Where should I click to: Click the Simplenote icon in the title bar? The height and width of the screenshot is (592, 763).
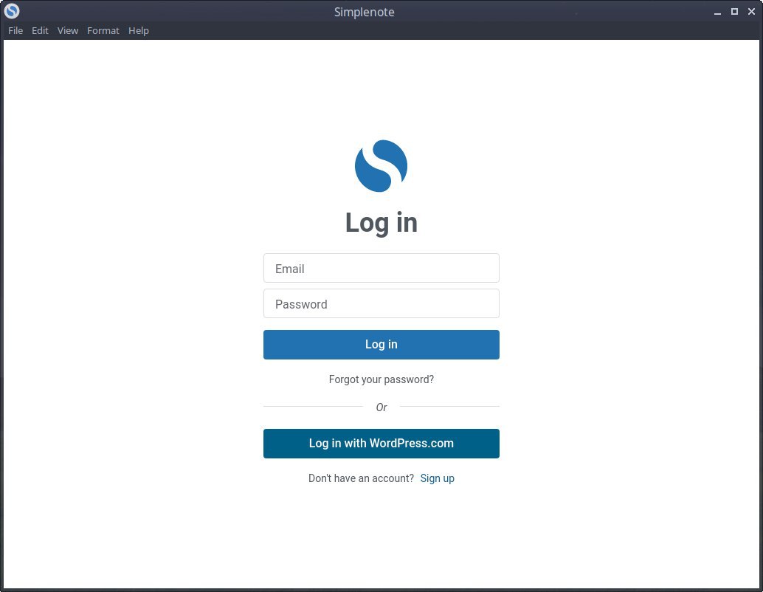tap(12, 11)
